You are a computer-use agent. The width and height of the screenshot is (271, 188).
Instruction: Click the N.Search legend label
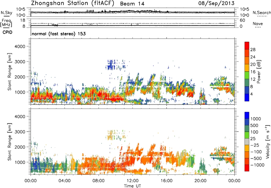262,13
